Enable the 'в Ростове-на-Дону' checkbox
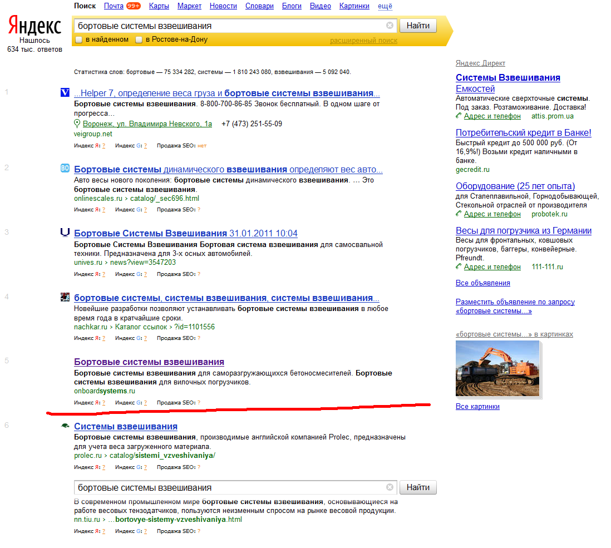The width and height of the screenshot is (611, 548). click(x=139, y=40)
